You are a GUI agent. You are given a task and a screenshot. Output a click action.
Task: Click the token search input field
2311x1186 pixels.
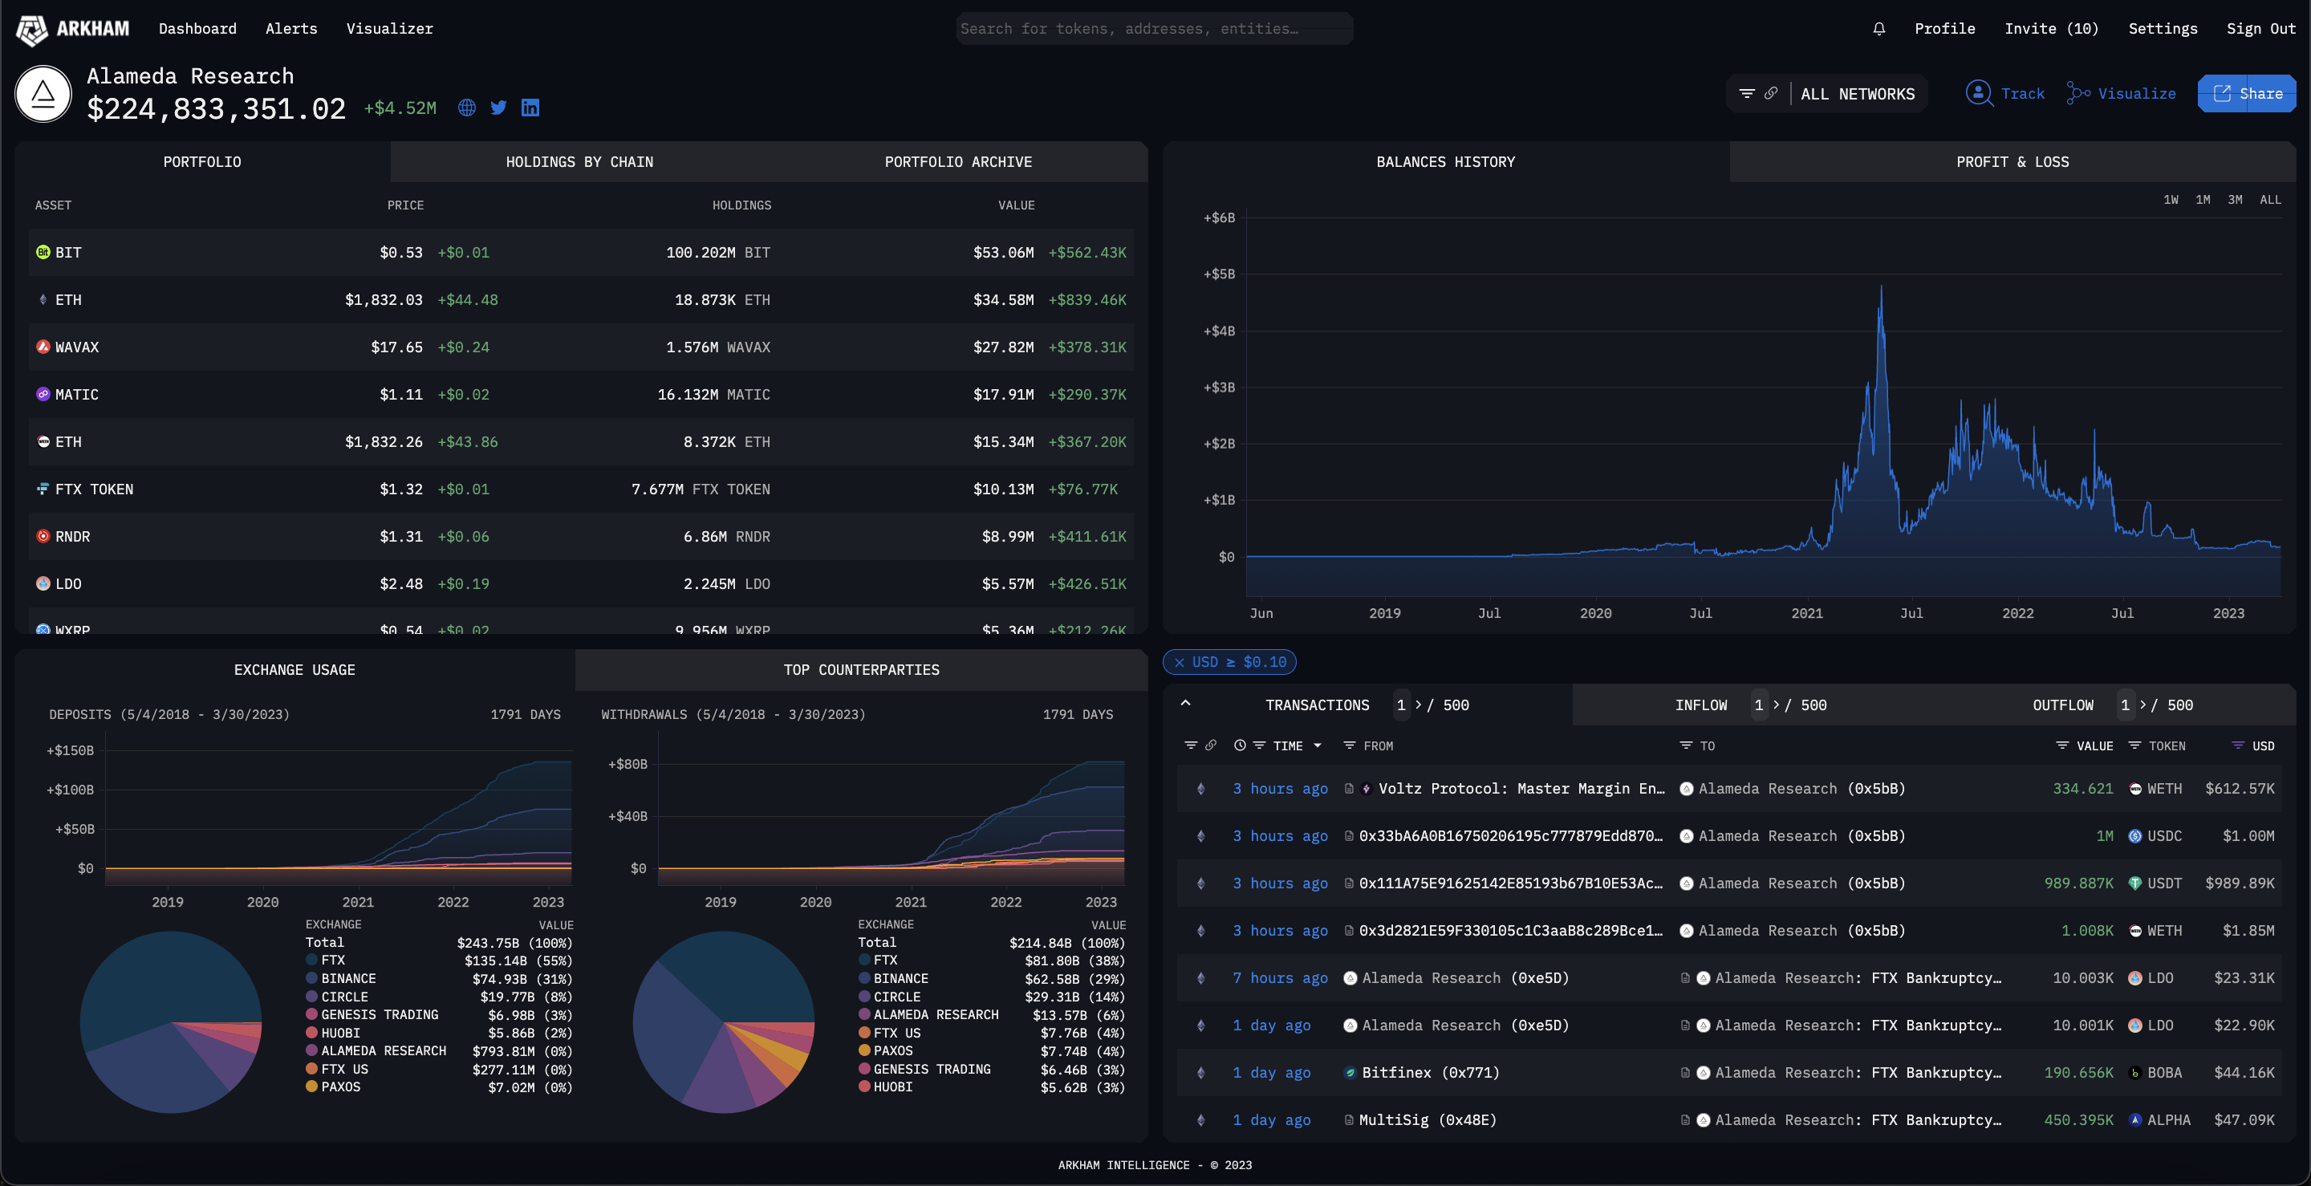coord(1154,29)
